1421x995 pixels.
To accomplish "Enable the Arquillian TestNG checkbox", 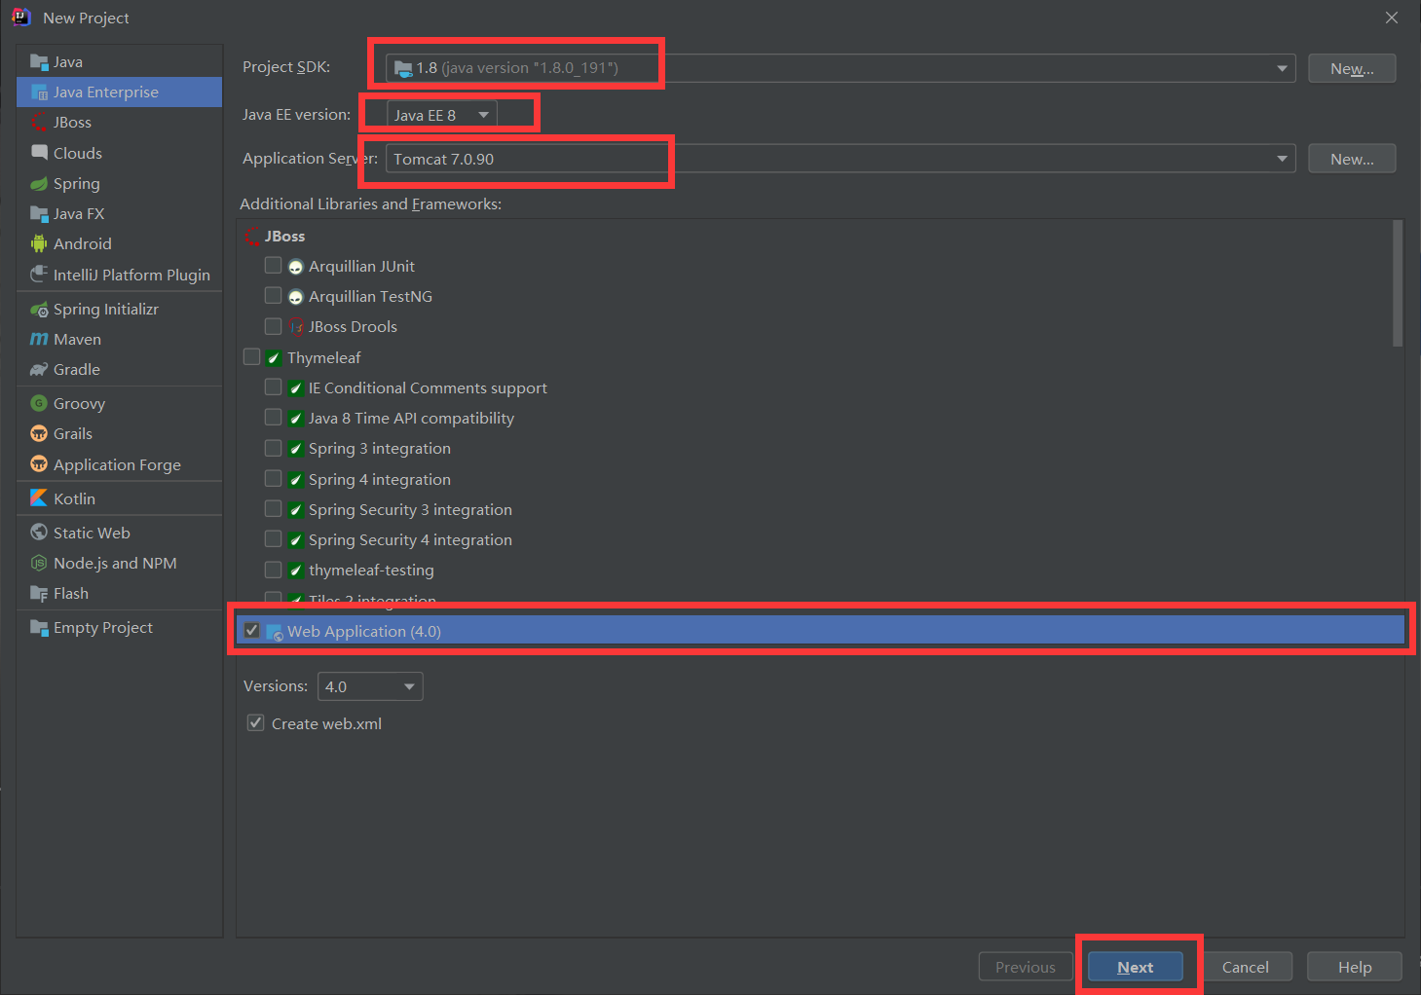I will [x=274, y=296].
